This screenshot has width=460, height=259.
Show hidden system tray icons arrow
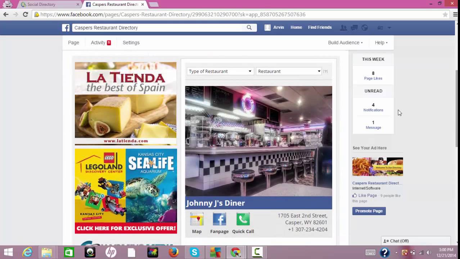(x=397, y=253)
